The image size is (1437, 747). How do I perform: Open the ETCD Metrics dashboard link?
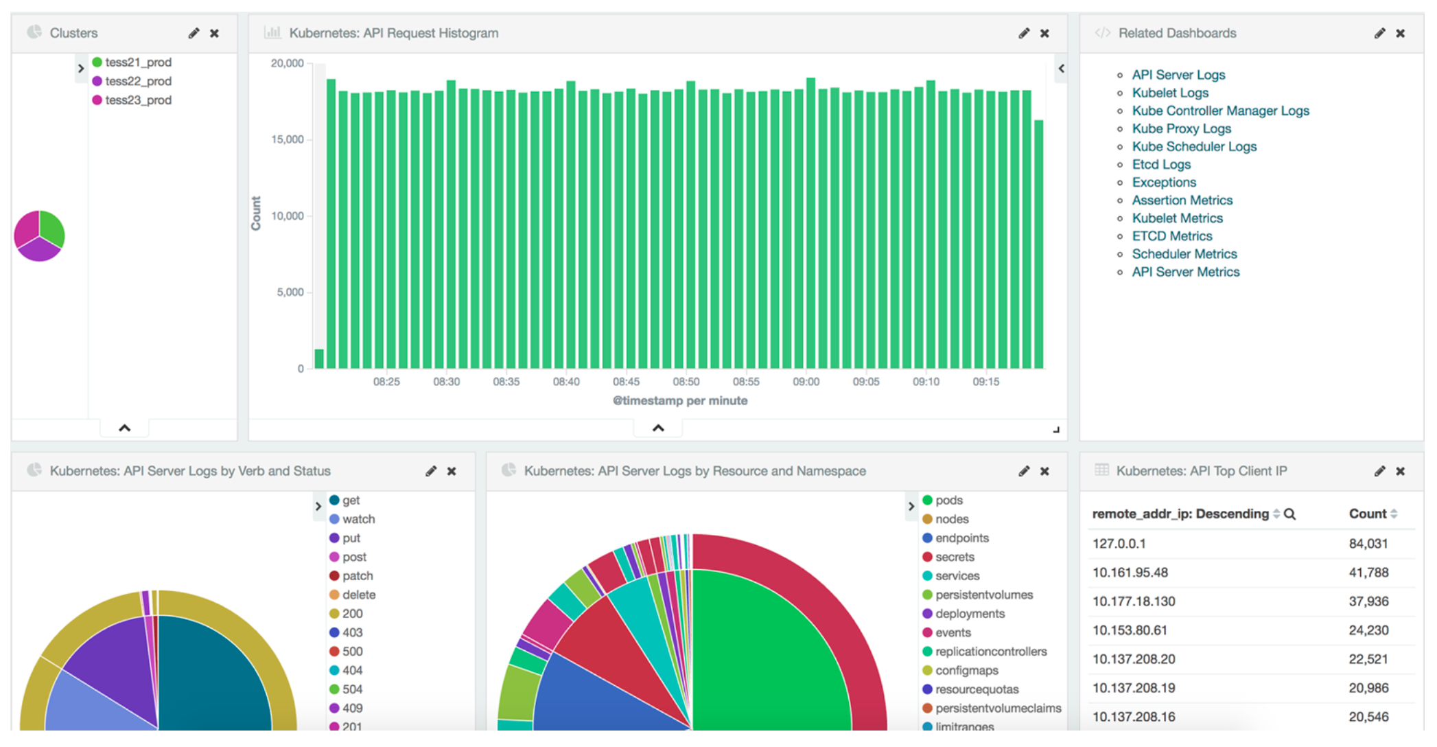click(1171, 236)
